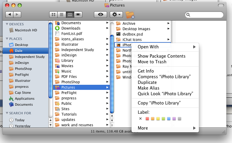The width and height of the screenshot is (232, 143).
Task: Expand the Archive folder arrow
Action: 168,23
